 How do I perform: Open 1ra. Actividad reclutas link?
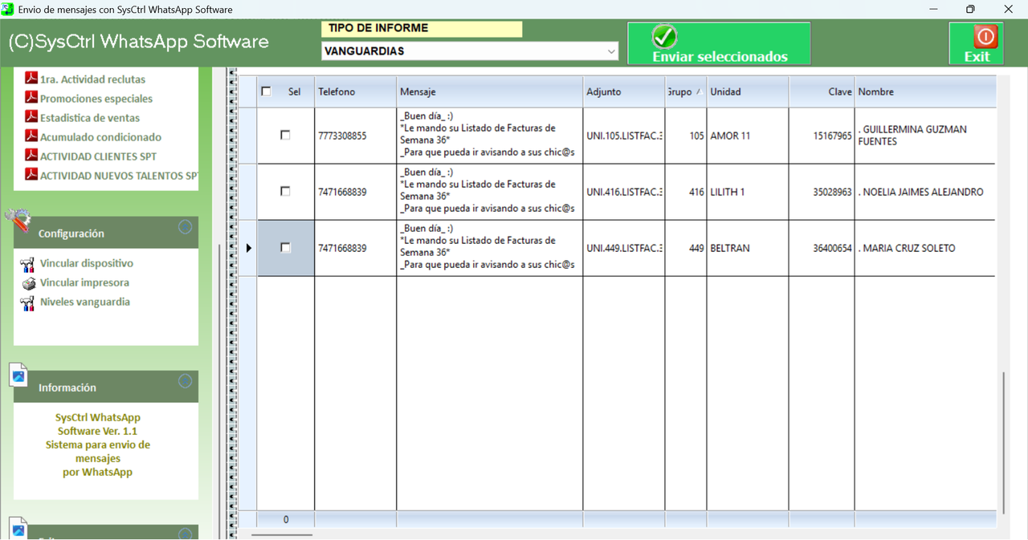pyautogui.click(x=92, y=79)
